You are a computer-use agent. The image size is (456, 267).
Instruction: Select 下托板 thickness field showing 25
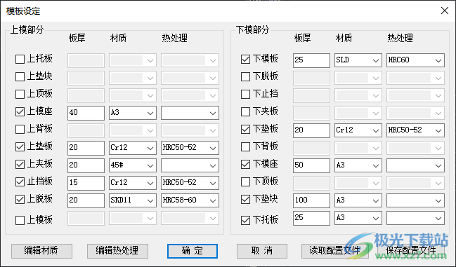click(x=311, y=218)
